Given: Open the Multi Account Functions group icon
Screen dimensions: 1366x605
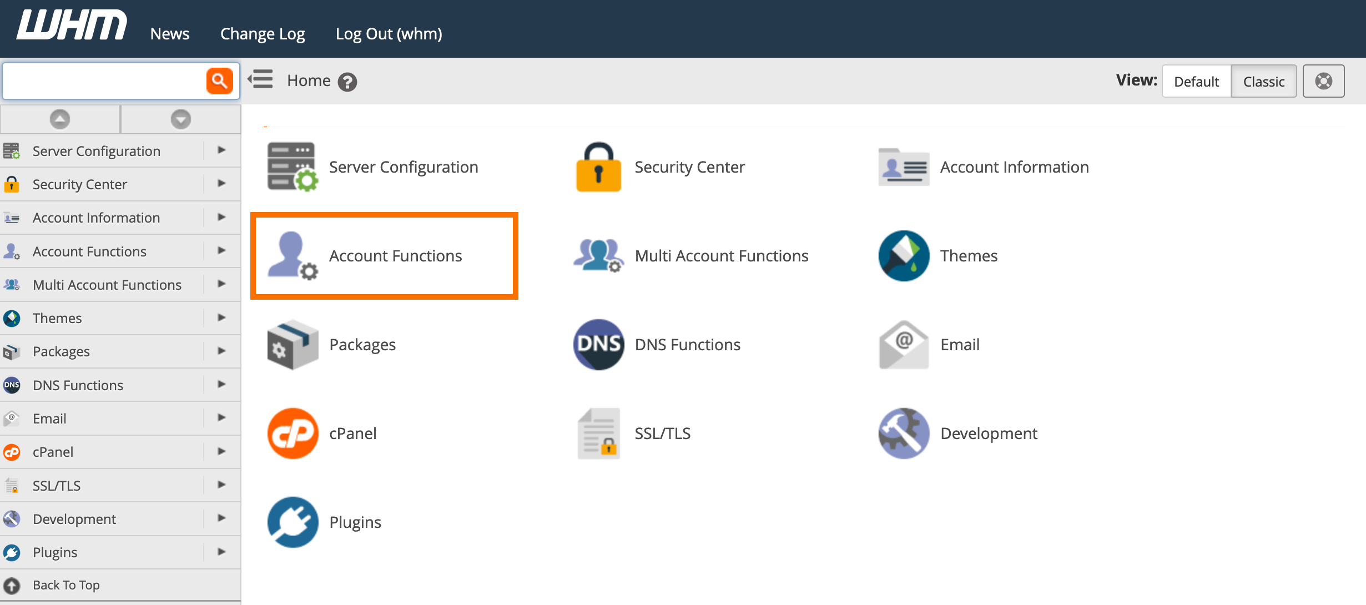Looking at the screenshot, I should pos(598,255).
